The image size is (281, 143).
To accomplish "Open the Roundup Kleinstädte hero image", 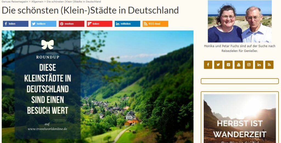I will click(97, 87).
